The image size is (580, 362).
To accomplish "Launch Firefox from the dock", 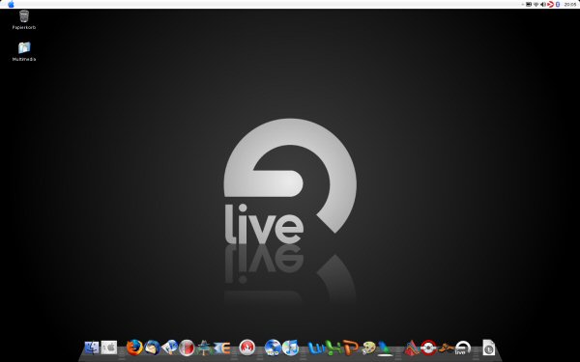I will 134,348.
